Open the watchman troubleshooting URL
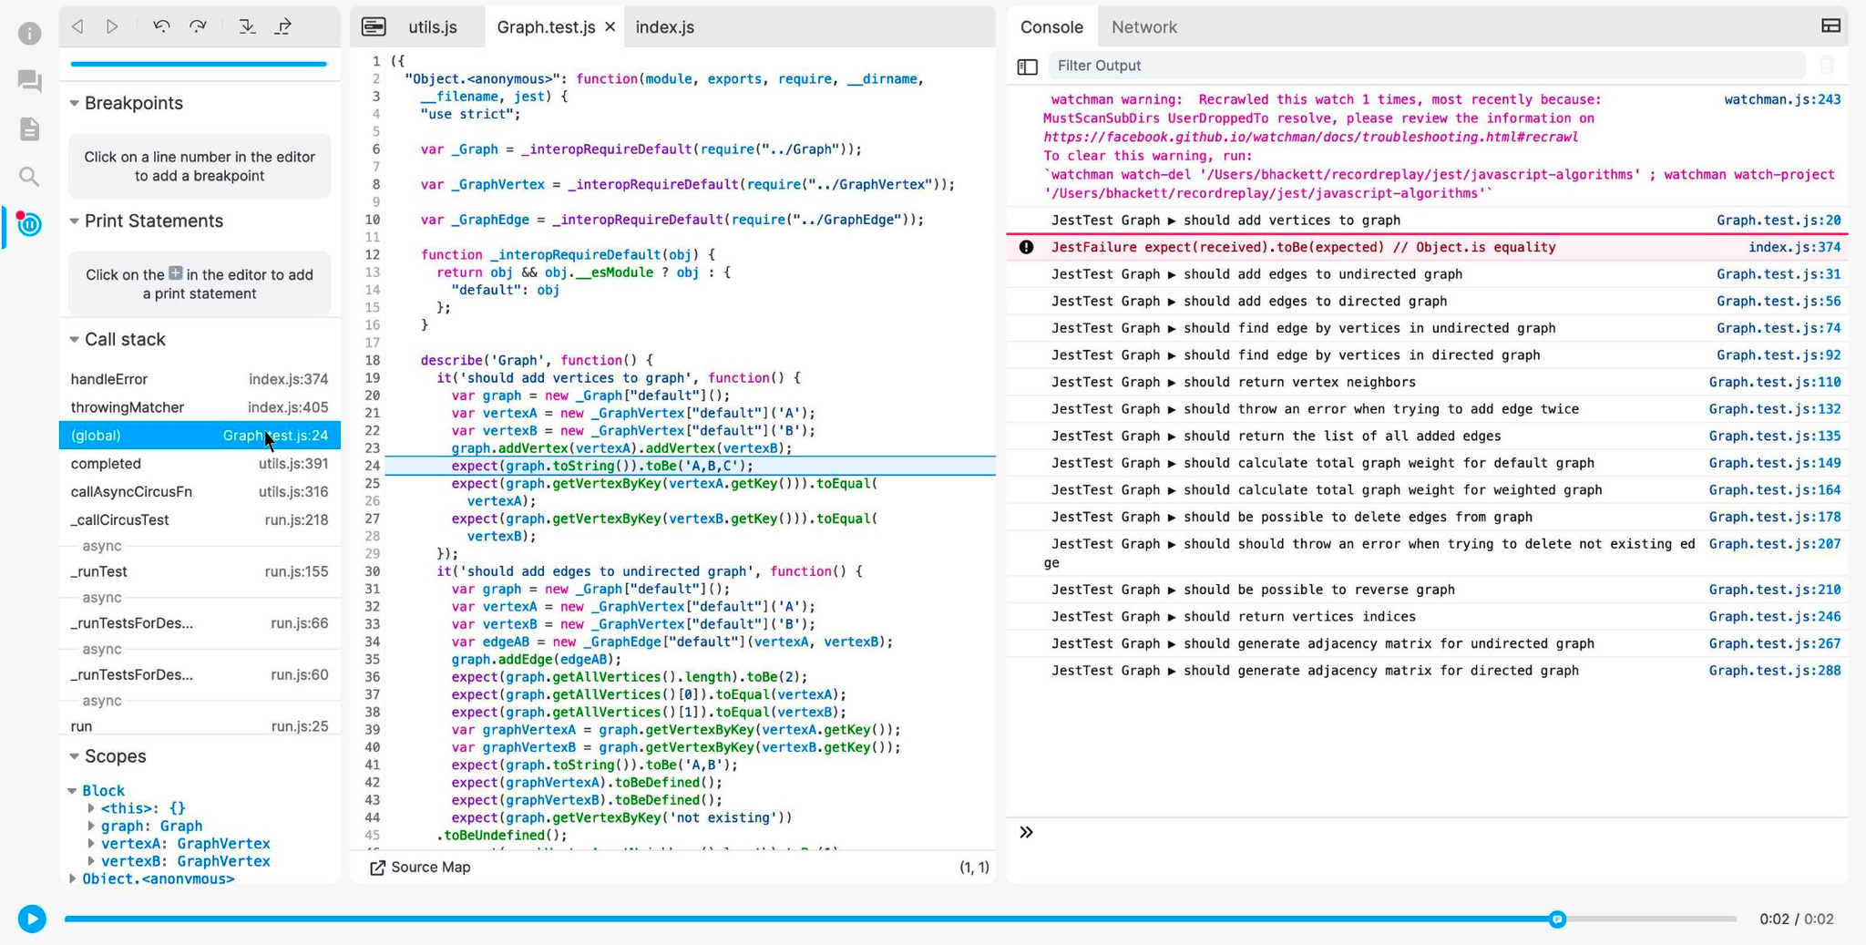This screenshot has width=1866, height=945. click(x=1310, y=137)
